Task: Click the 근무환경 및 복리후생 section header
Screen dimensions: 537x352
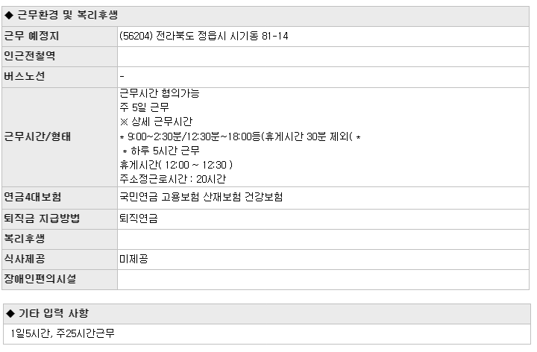Action: (266, 16)
